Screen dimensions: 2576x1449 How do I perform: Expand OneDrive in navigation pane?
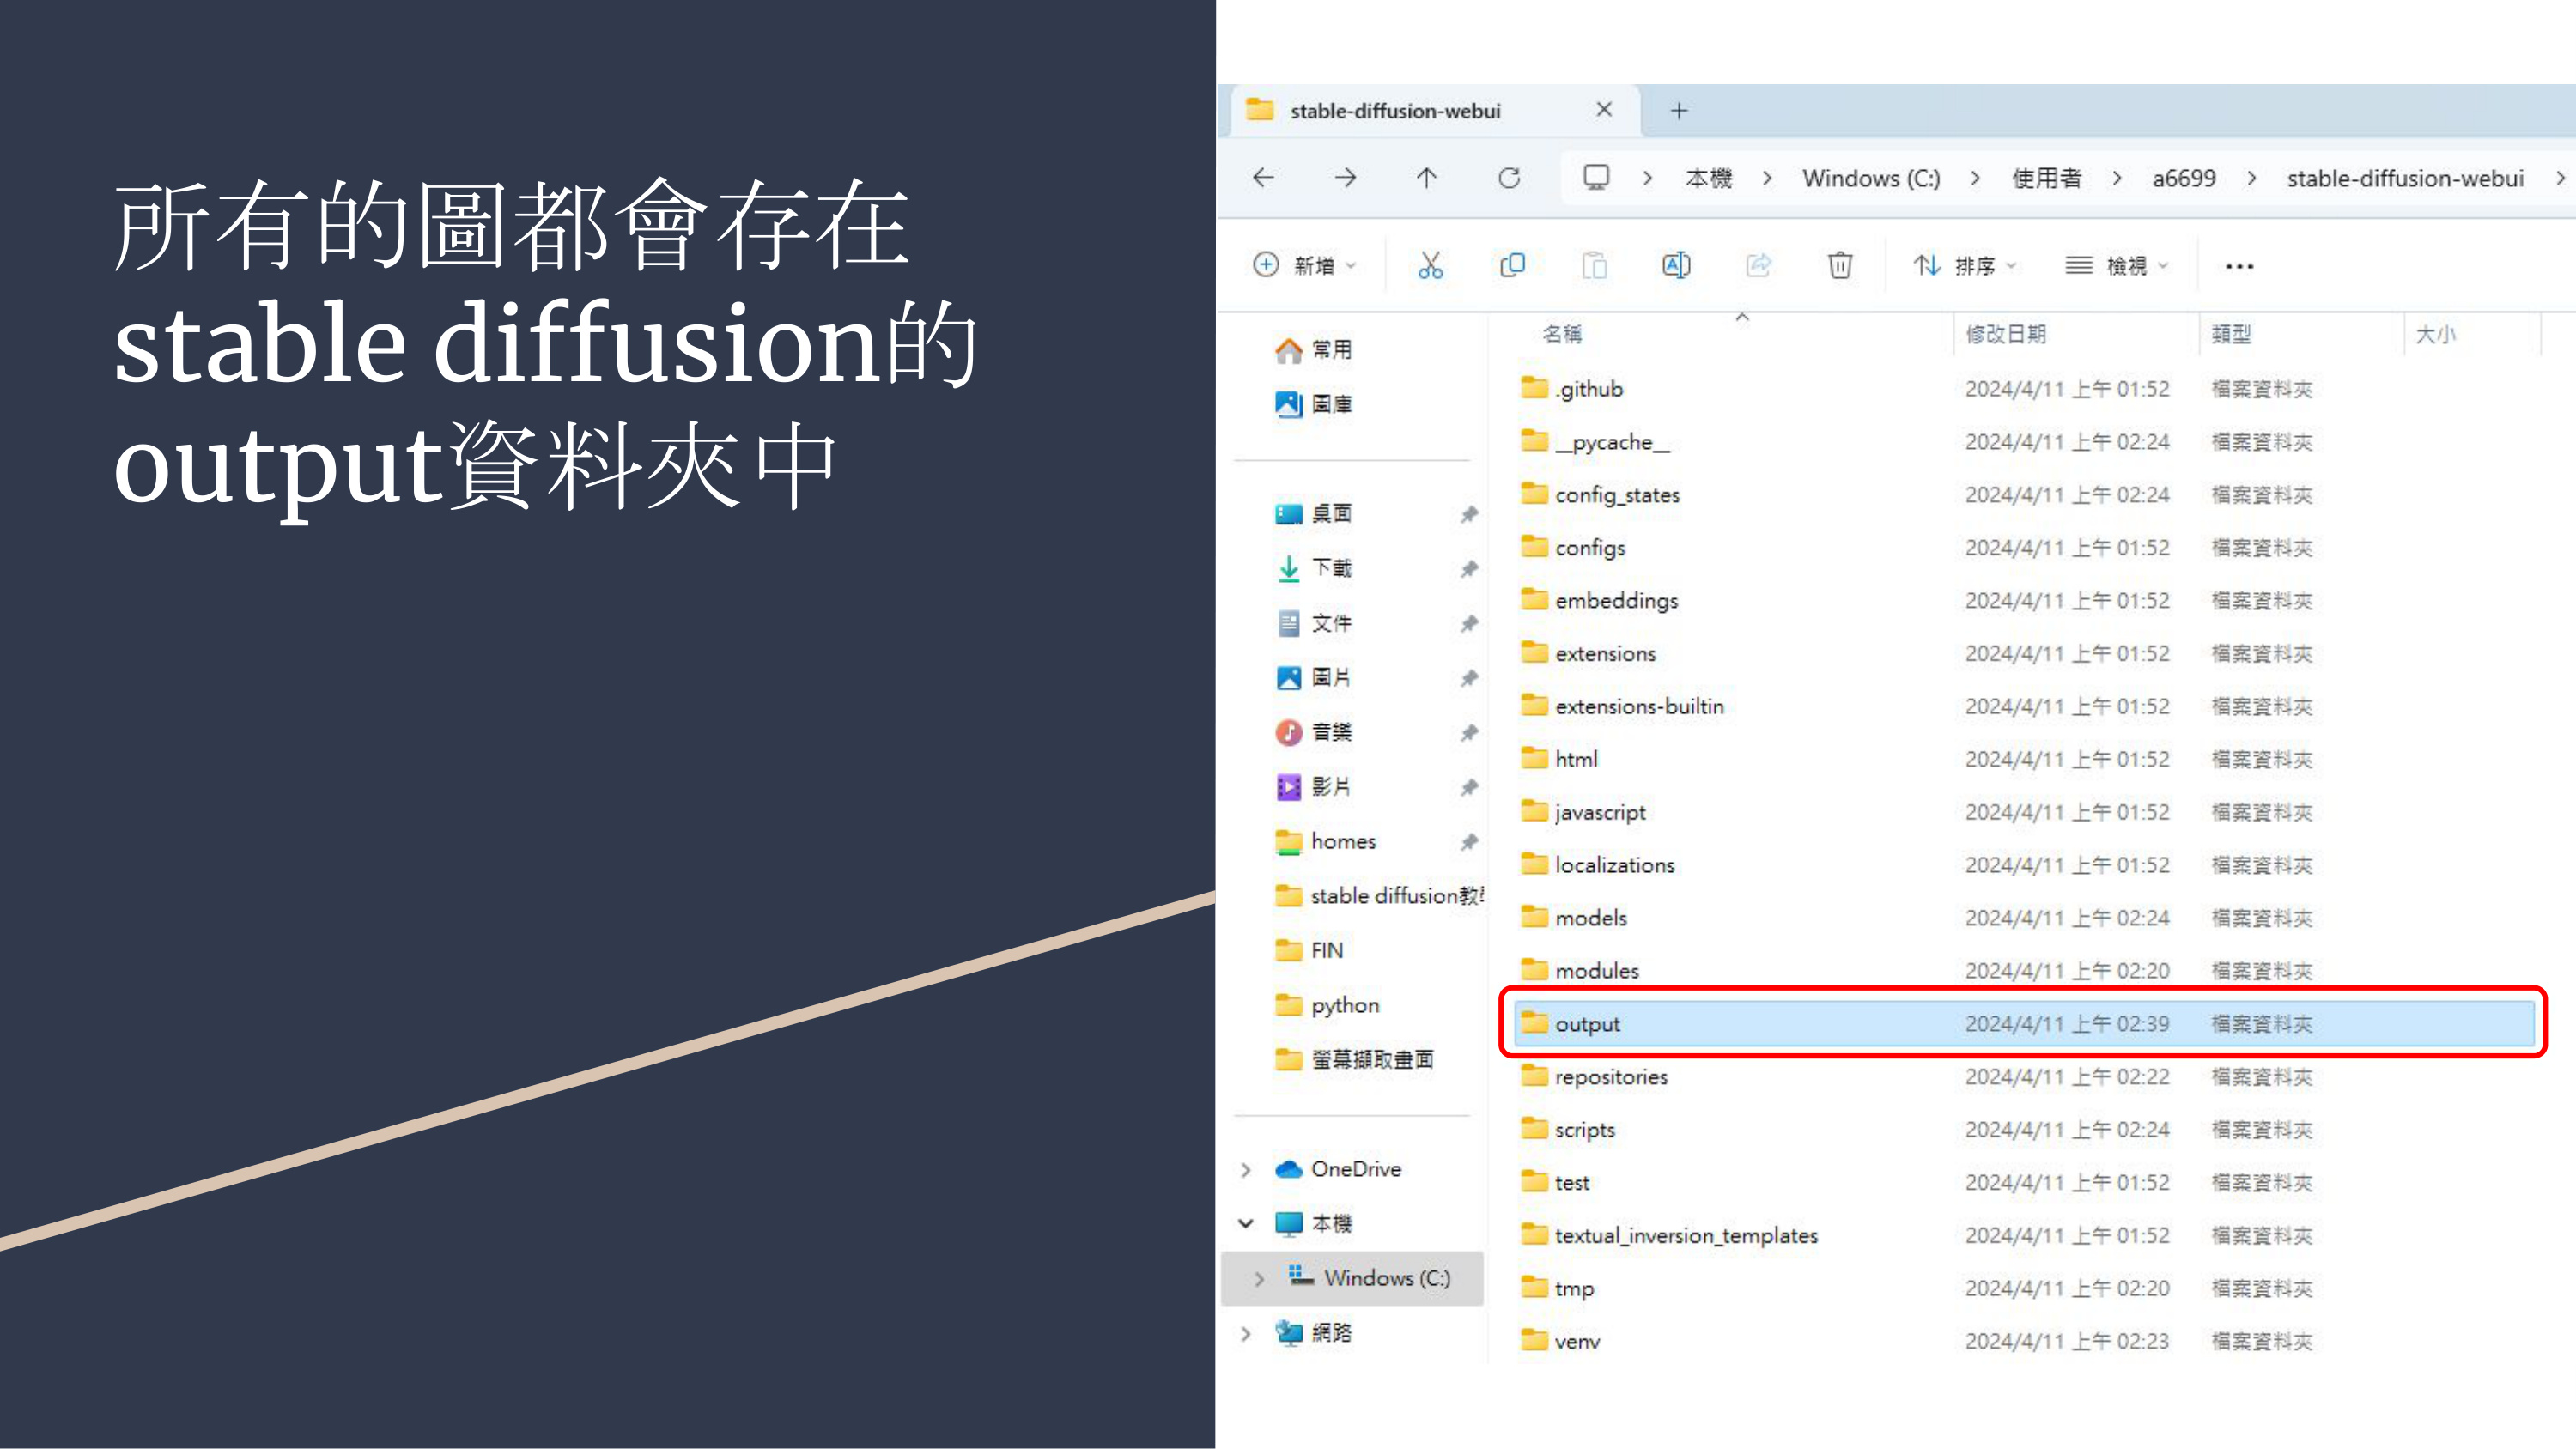coord(1246,1169)
